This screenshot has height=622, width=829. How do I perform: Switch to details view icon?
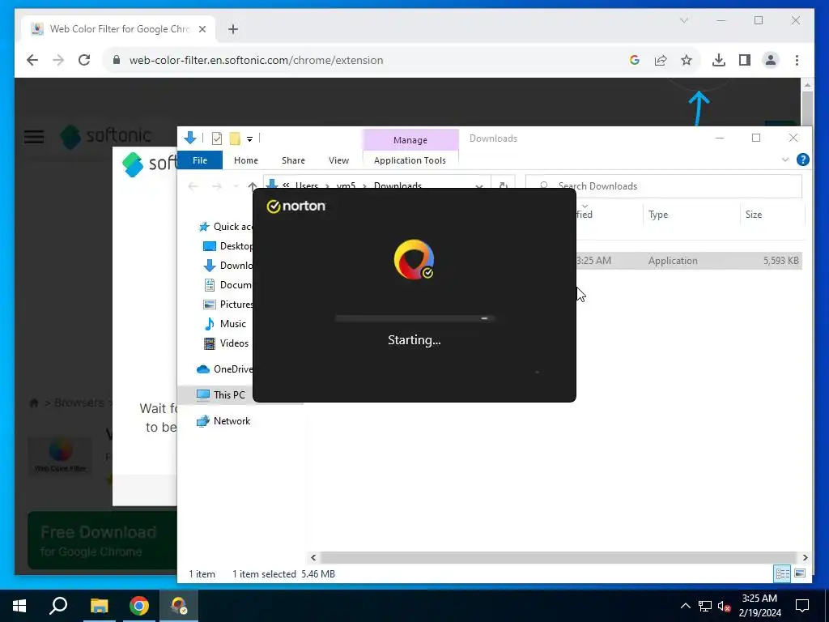click(782, 573)
